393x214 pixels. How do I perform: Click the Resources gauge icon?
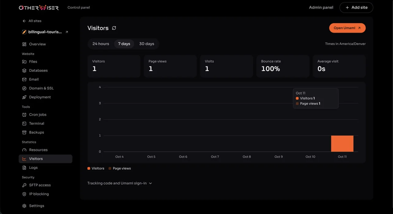(x=24, y=150)
